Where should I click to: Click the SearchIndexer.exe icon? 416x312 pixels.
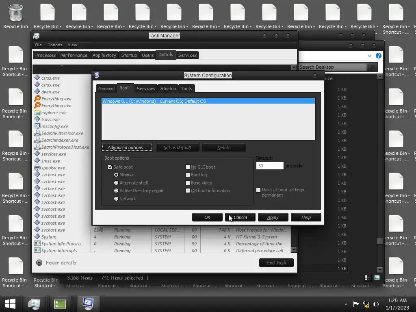(x=37, y=140)
